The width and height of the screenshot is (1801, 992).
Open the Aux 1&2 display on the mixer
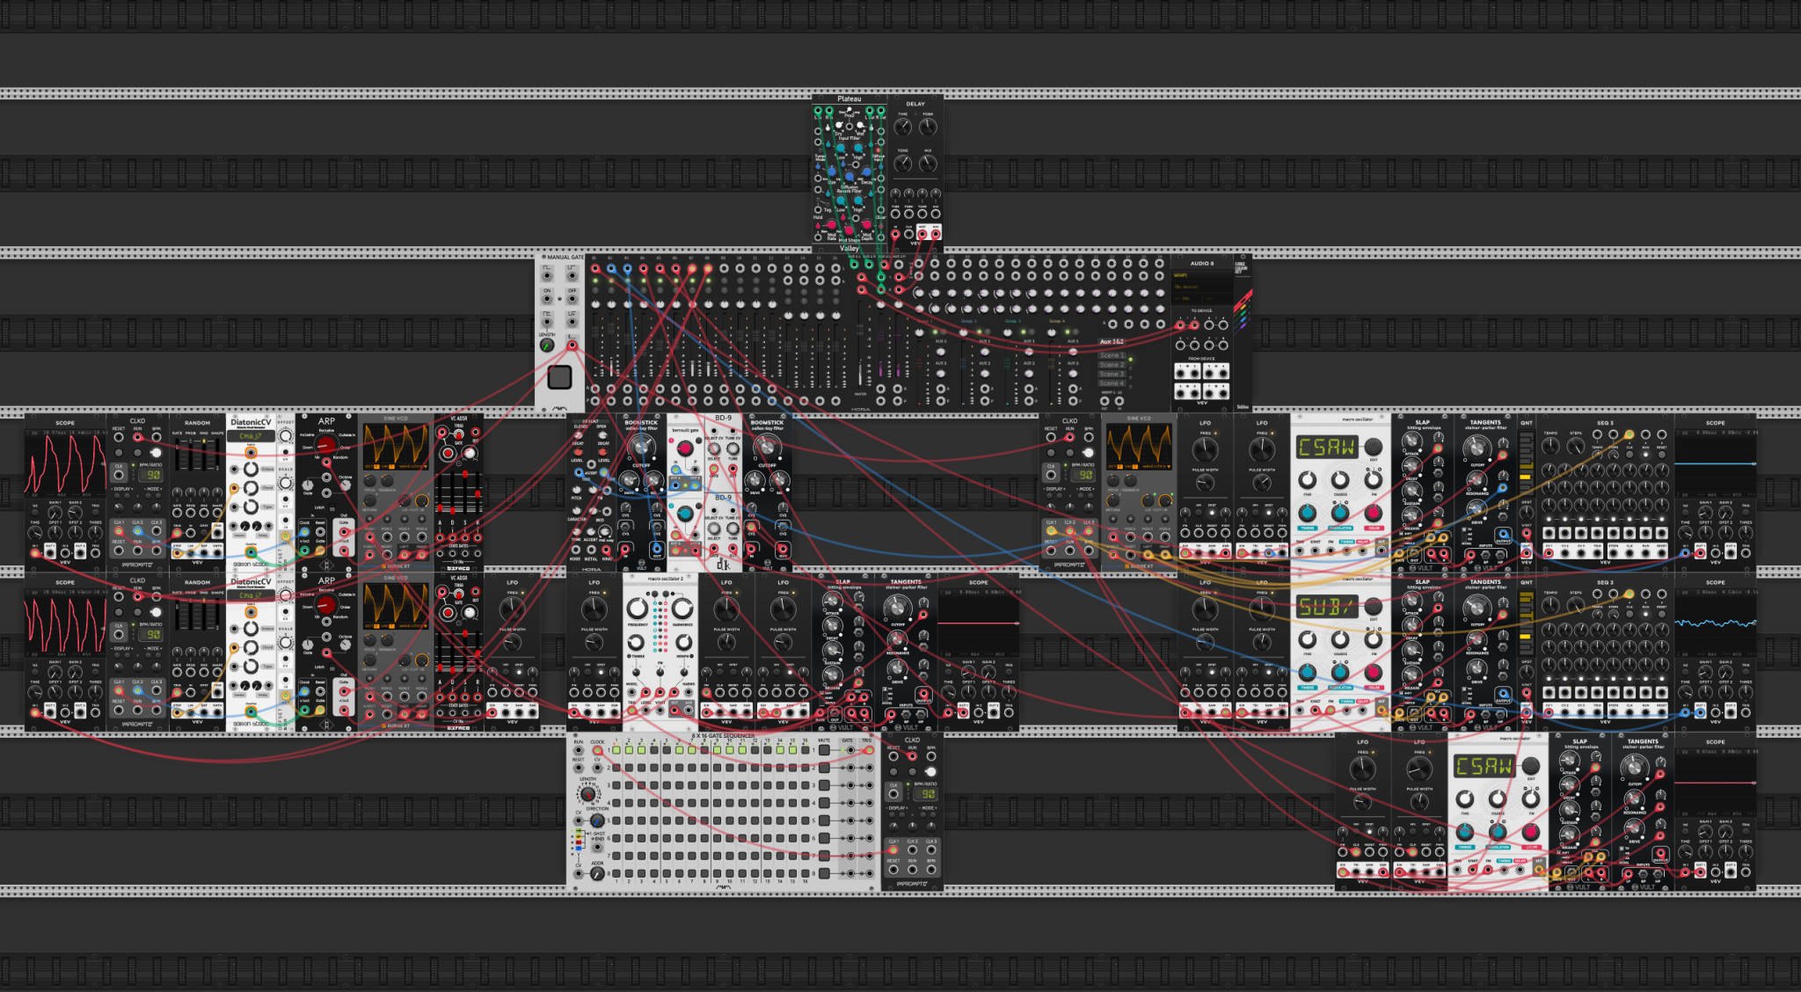[x=1112, y=341]
